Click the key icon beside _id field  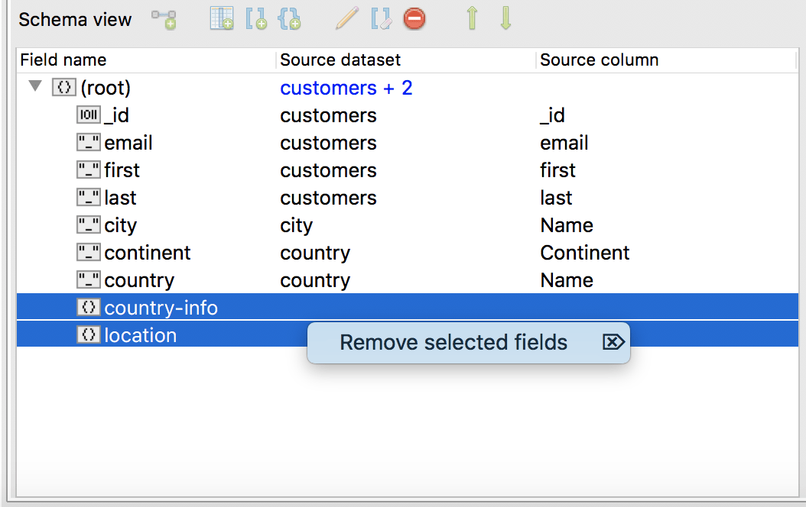point(89,115)
